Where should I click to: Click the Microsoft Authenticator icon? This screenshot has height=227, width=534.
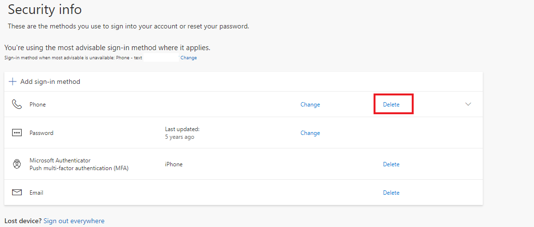17,164
